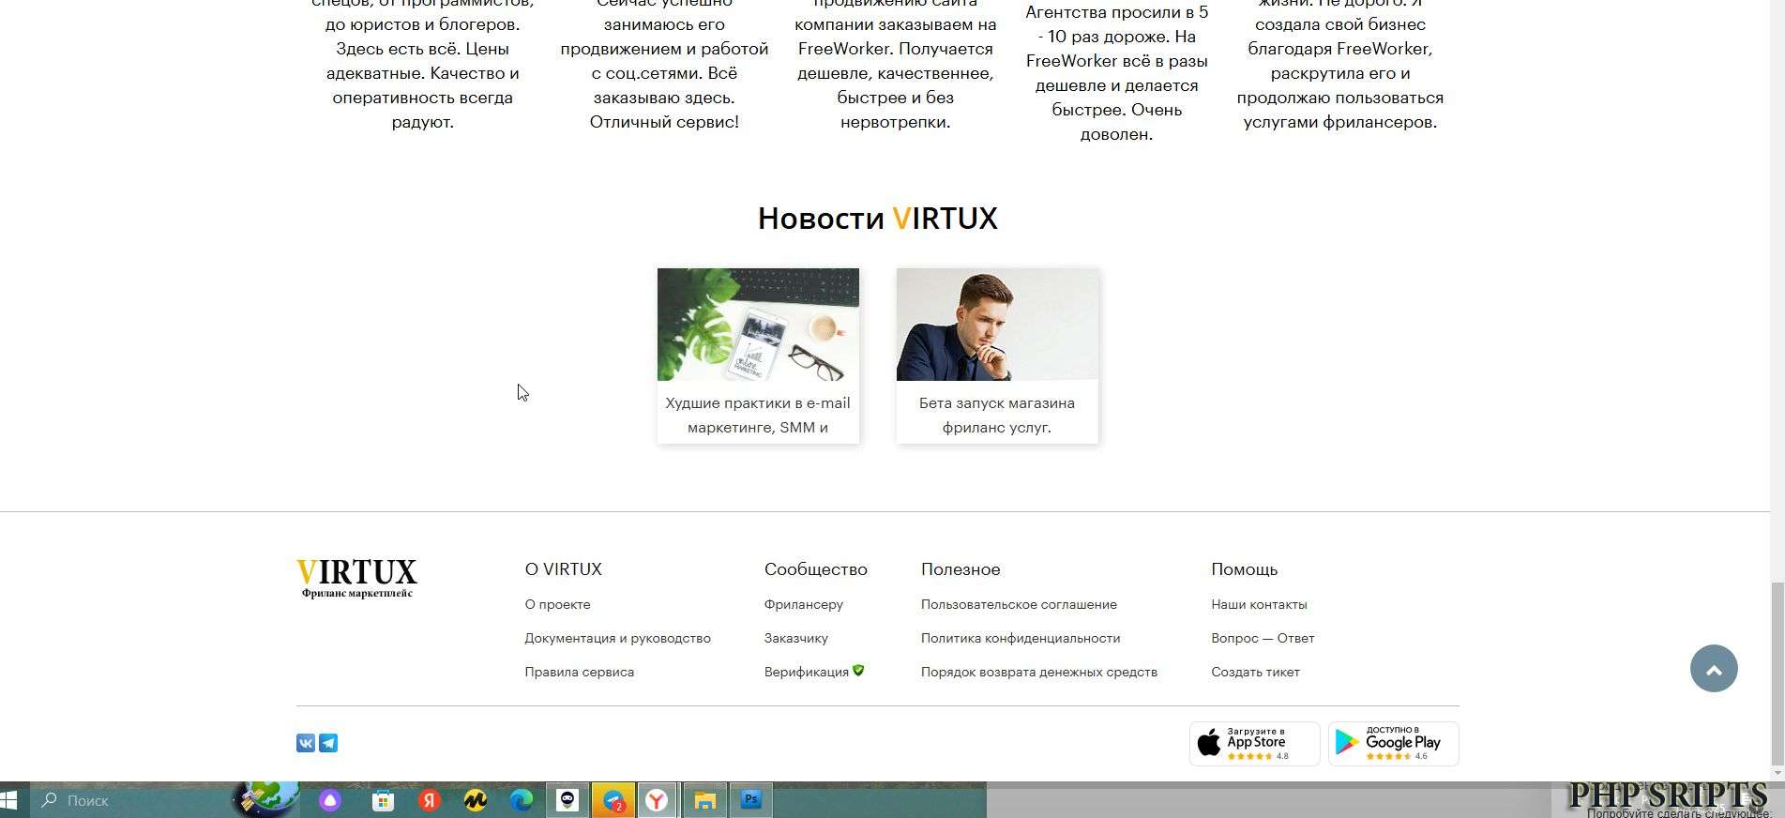1785x818 pixels.
Task: Click the testimonial ending 'Очень доволен.'
Action: [1116, 73]
